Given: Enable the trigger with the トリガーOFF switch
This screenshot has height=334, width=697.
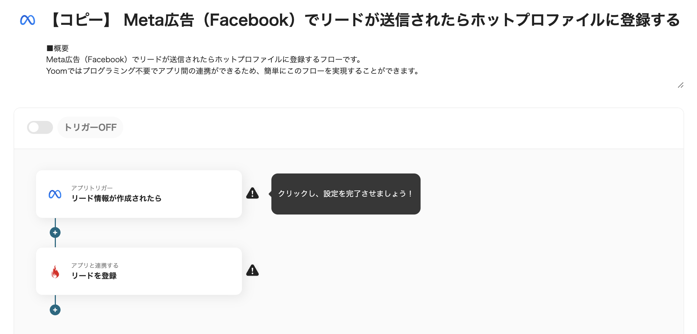Looking at the screenshot, I should click(x=40, y=127).
